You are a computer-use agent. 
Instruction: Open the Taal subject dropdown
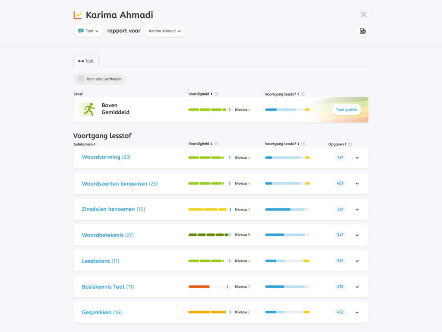pos(88,31)
